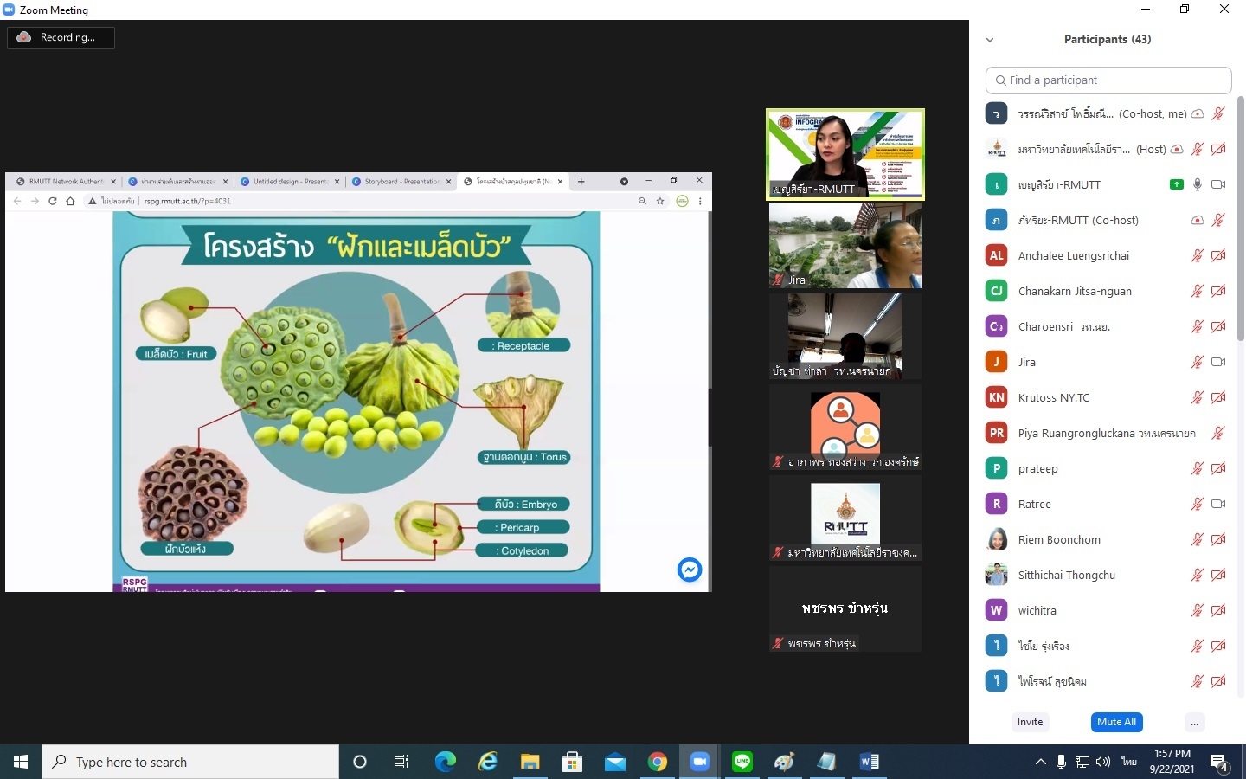Click Riem Boonchom's muted mic icon
Image resolution: width=1246 pixels, height=779 pixels.
point(1198,539)
